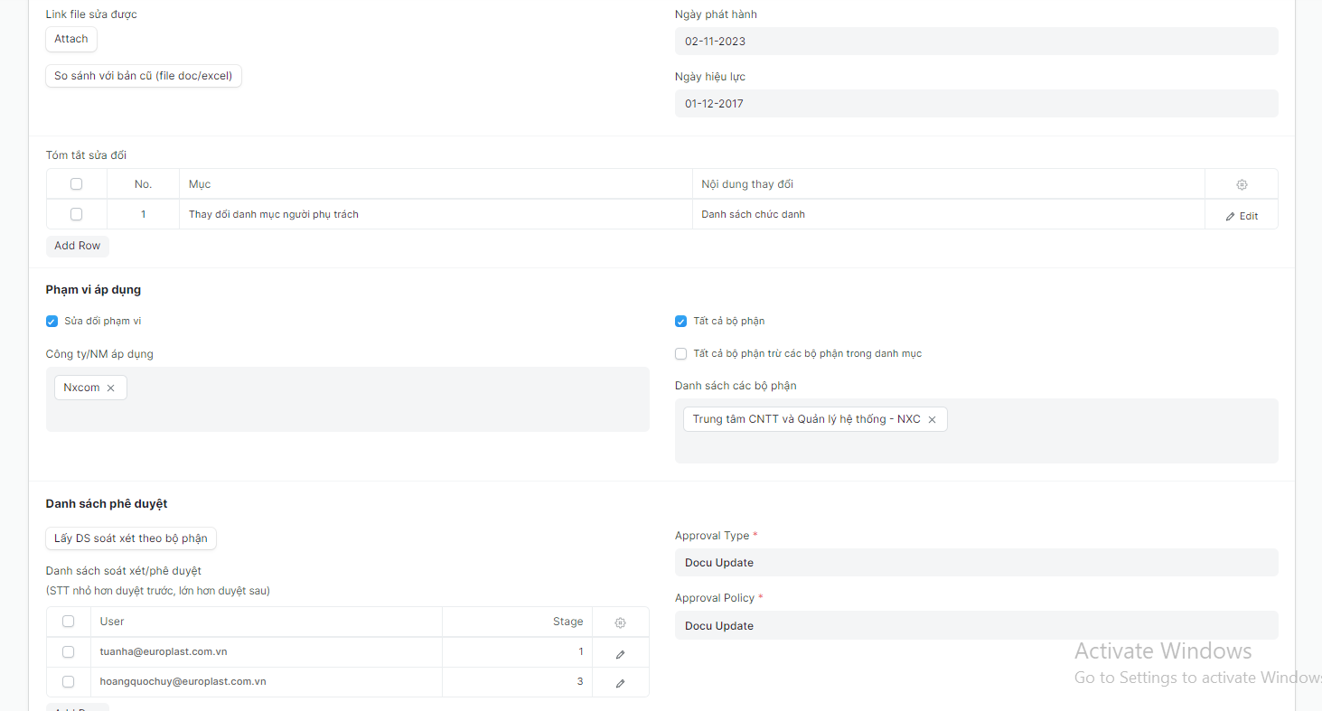The width and height of the screenshot is (1322, 711).
Task: Toggle the Sửa đổi phạm vi checkbox
Action: (52, 321)
